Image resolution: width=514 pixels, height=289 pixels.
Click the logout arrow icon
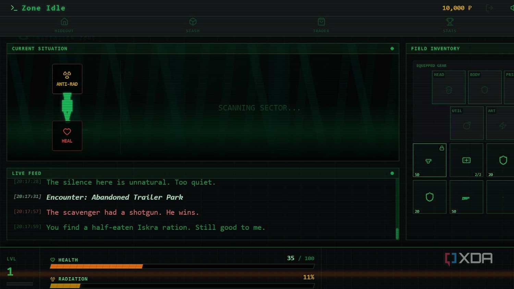[x=489, y=8]
